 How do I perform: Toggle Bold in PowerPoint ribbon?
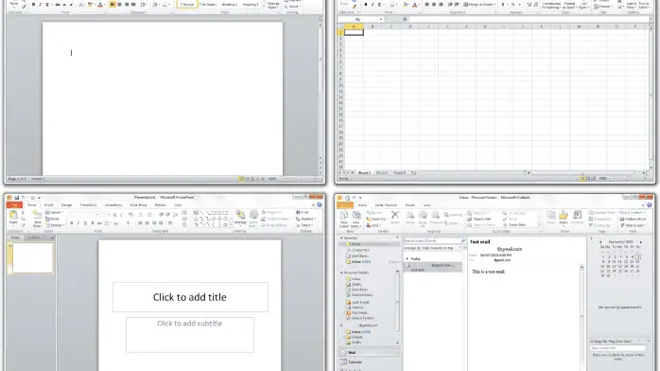pyautogui.click(x=72, y=223)
